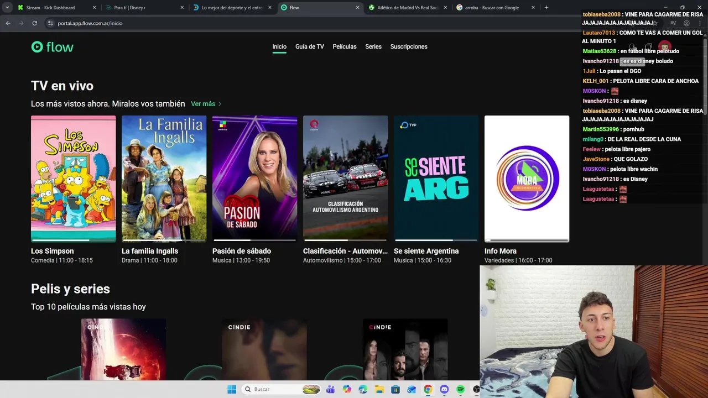
Task: Open the Info Mora title link
Action: (501, 251)
